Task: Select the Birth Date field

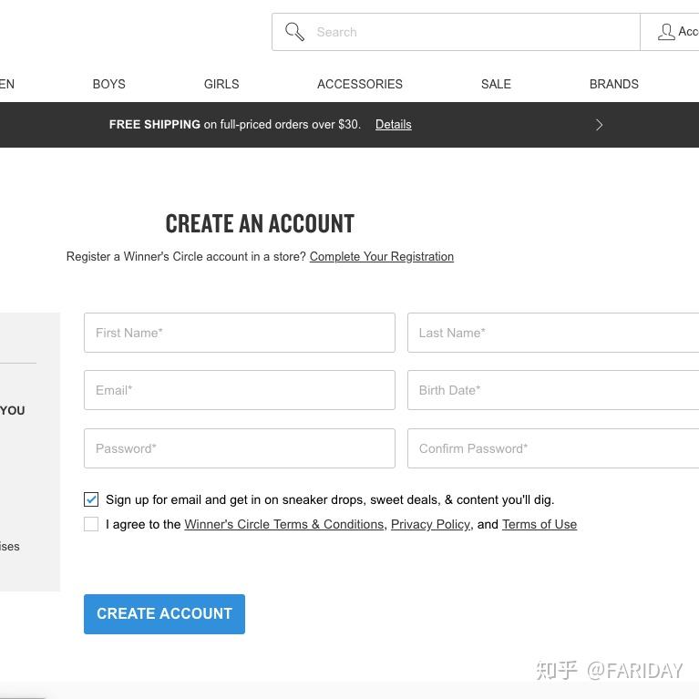Action: click(552, 390)
